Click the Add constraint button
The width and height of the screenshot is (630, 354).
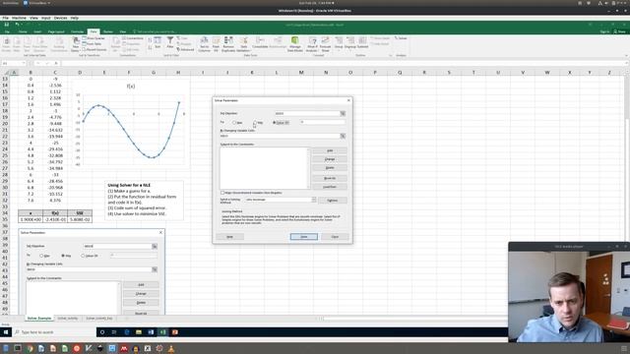pyautogui.click(x=330, y=150)
